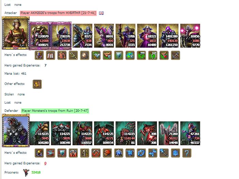Click the defender monster hero portrait
Image resolution: width=239 pixels, height=179 pixels.
point(16,131)
